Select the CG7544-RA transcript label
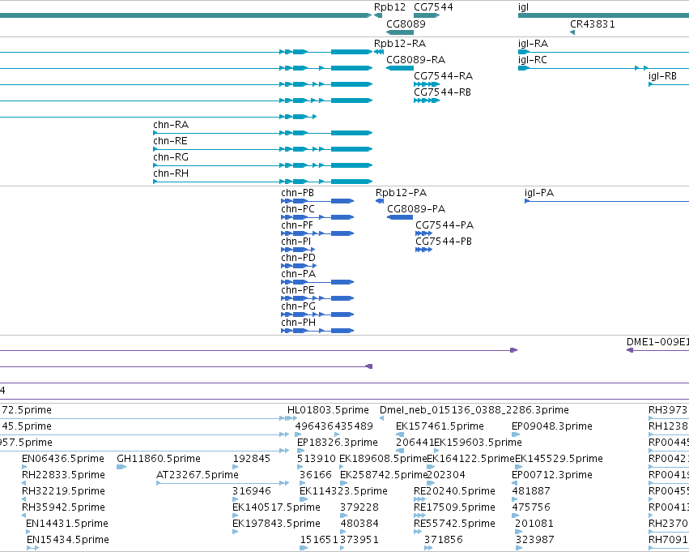689x552 pixels. [x=443, y=76]
